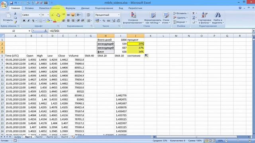Click the zoom slider handle
Image resolution: width=255 pixels, height=143 pixels.
pyautogui.click(x=238, y=141)
